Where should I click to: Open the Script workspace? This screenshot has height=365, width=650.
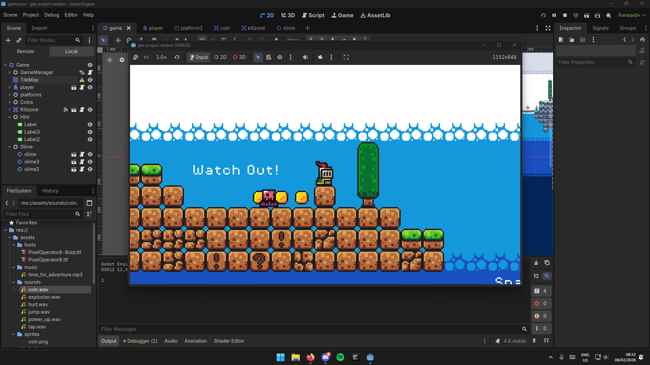click(x=313, y=15)
